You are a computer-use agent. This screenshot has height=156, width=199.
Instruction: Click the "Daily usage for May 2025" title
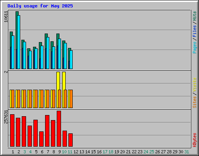click(40, 6)
